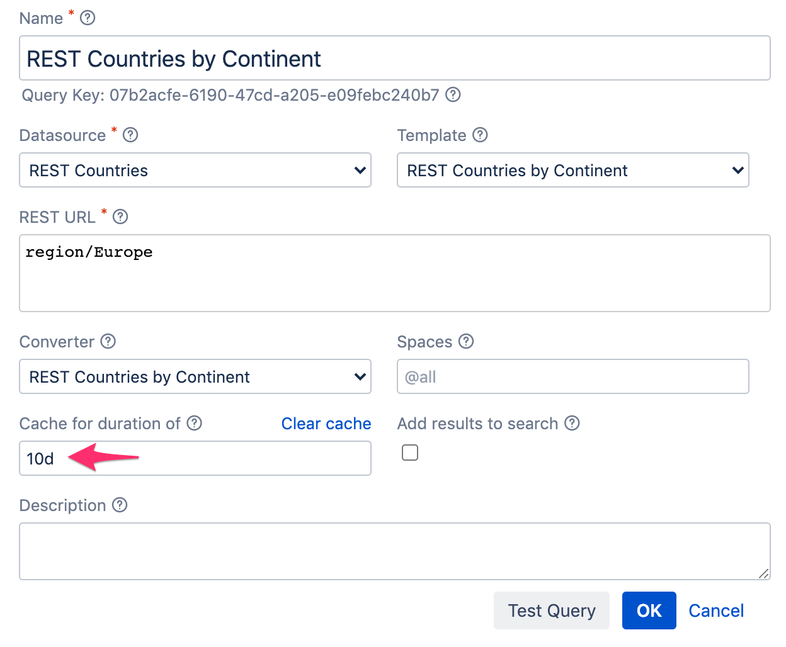The height and width of the screenshot is (647, 786).
Task: Show help for the Spaces field
Action: tap(466, 341)
